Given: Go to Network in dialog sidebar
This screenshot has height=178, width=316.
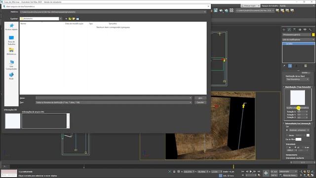Looking at the screenshot, I should click(x=11, y=76).
